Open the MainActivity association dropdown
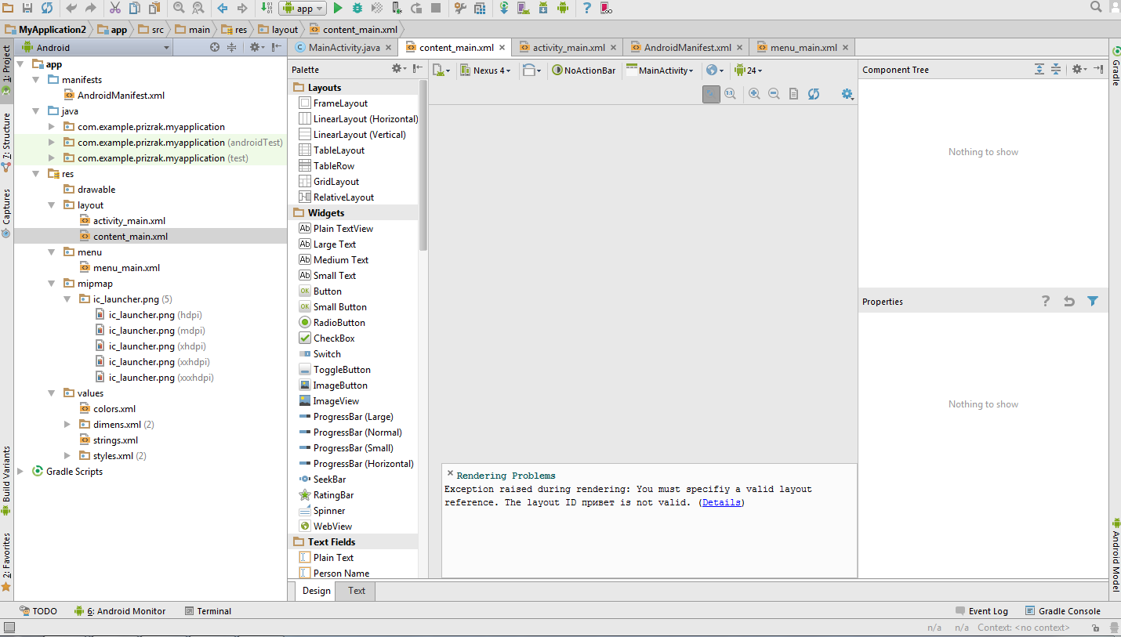The height and width of the screenshot is (637, 1121). coord(660,70)
